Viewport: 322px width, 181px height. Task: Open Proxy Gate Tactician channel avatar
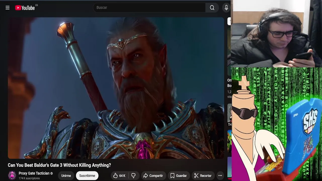pos(12,175)
